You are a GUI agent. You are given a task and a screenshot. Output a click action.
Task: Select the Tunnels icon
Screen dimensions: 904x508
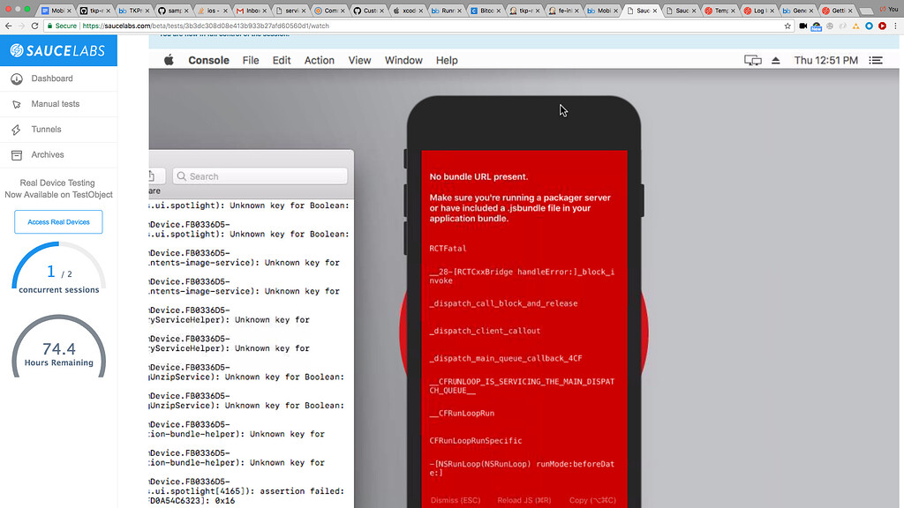pos(19,129)
